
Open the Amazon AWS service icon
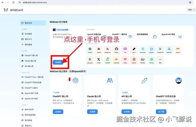[178, 50]
